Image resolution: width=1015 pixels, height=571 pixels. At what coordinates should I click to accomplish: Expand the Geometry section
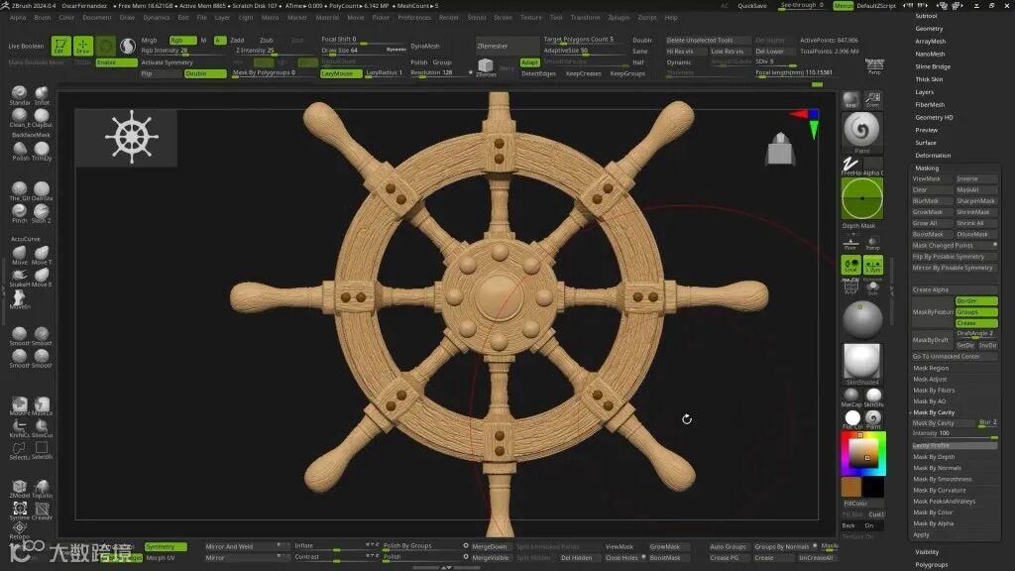(929, 29)
